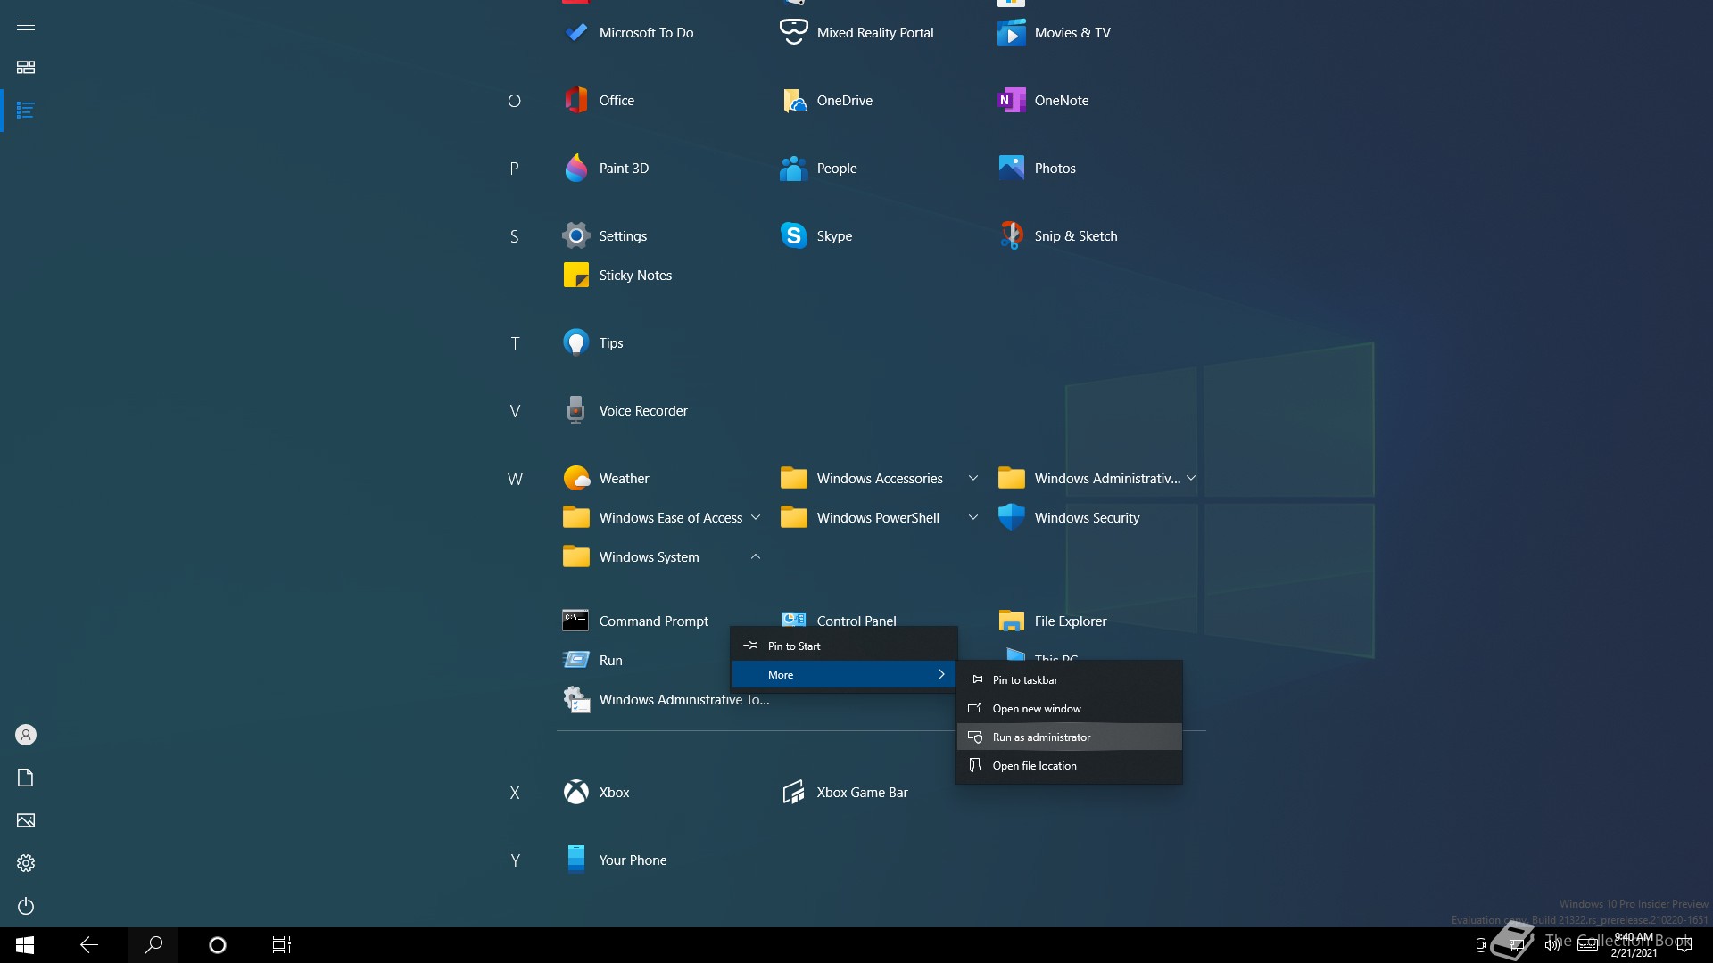The height and width of the screenshot is (963, 1713).
Task: Open OneNote app icon
Action: coord(1011,100)
